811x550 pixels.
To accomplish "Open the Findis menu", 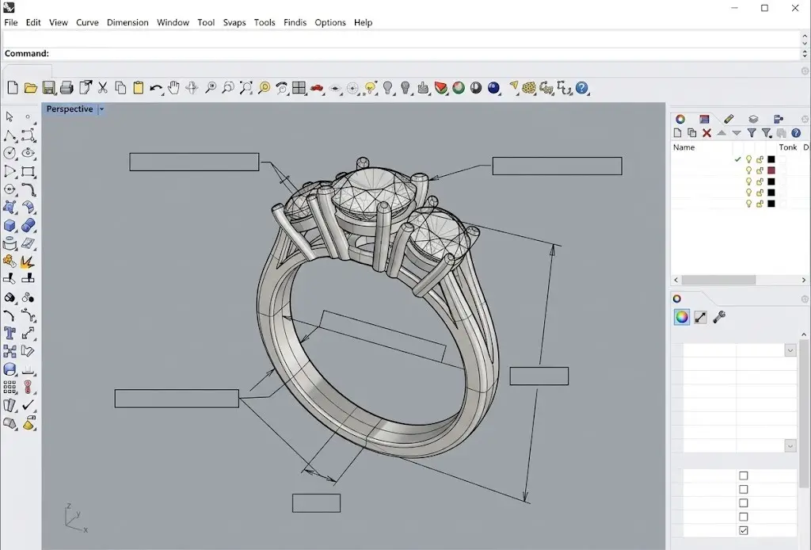I will coord(295,22).
